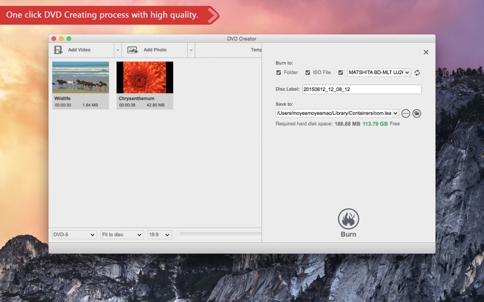Expand the Add Video dropdown arrow
484x302 pixels.
(117, 50)
